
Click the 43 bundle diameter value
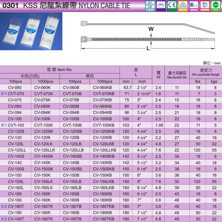pyautogui.click(x=177, y=194)
